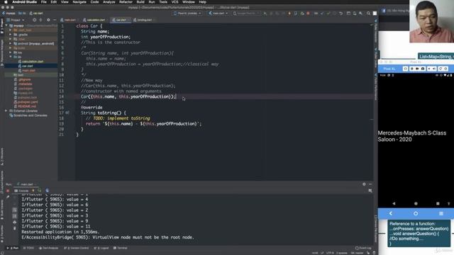Click the search magnifier in main toolbar
The width and height of the screenshot is (454, 255).
pos(368,13)
